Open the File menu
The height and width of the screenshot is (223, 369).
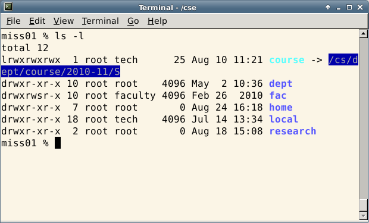click(x=14, y=21)
